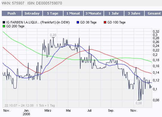The height and width of the screenshot is (117, 162).
Task: Click the dark IG Farben legend swatch
Action: pos(4,22)
